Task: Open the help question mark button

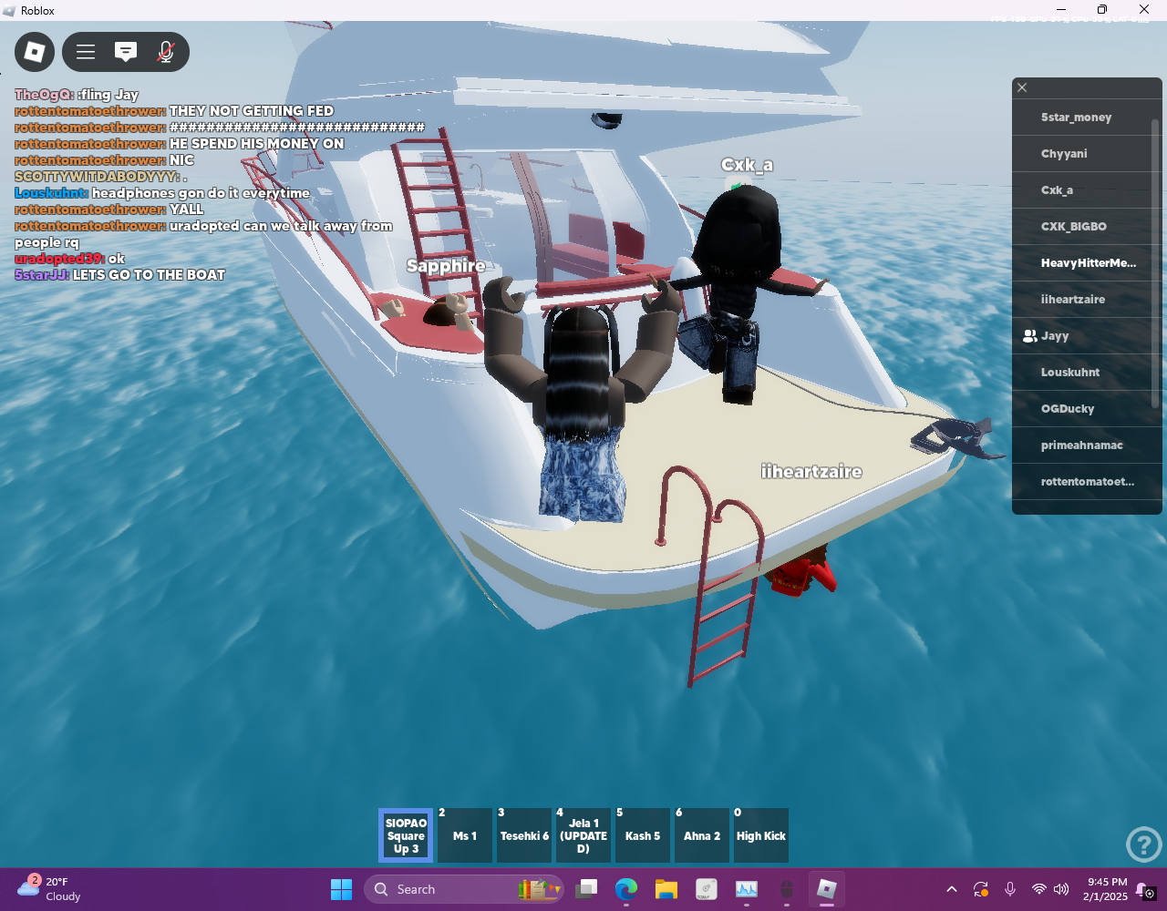Action: 1144,844
